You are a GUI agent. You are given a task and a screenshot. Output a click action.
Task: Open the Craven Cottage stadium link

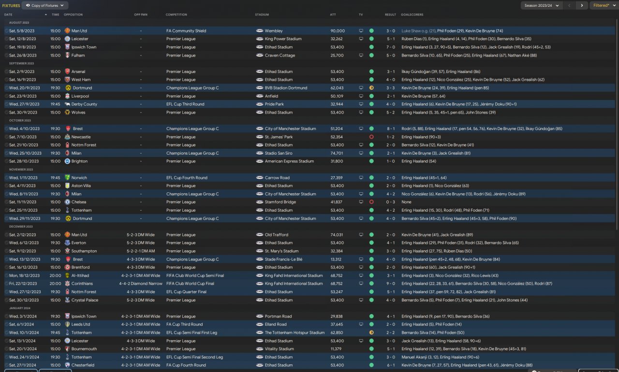point(280,56)
